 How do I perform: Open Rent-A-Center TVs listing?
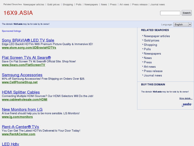(21, 127)
